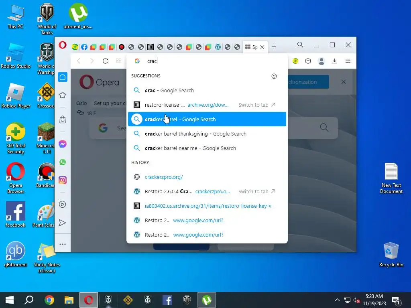Close the Speed Dial tab
The width and height of the screenshot is (411, 308).
point(262,47)
